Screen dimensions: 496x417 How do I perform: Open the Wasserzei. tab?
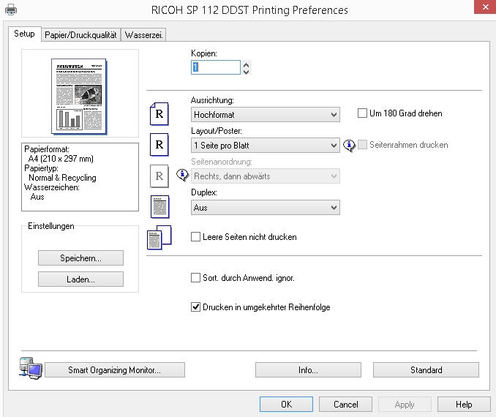[x=143, y=35]
